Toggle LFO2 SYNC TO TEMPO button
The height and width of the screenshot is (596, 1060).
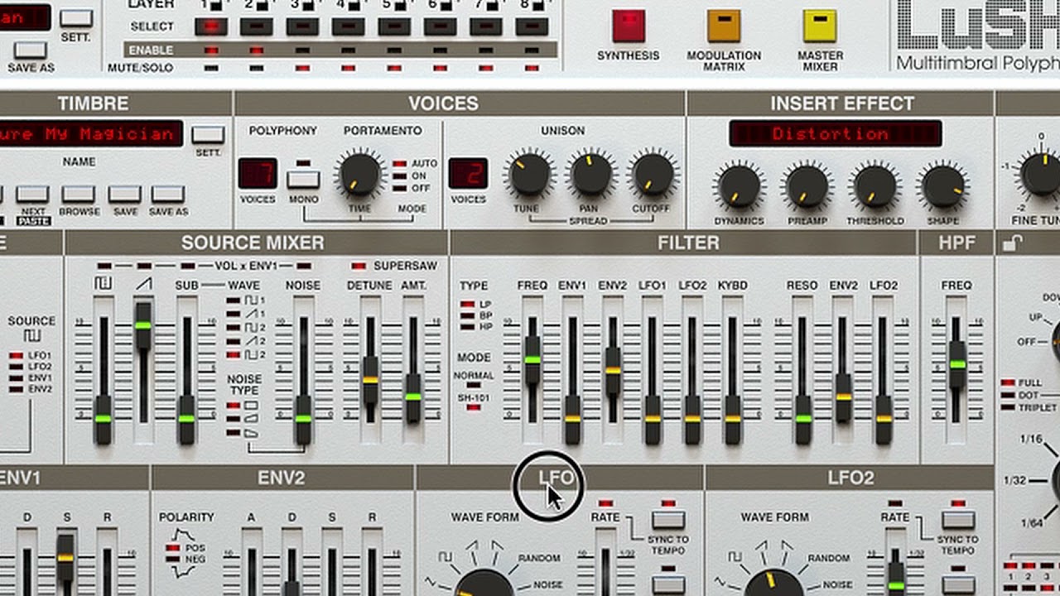tap(957, 520)
